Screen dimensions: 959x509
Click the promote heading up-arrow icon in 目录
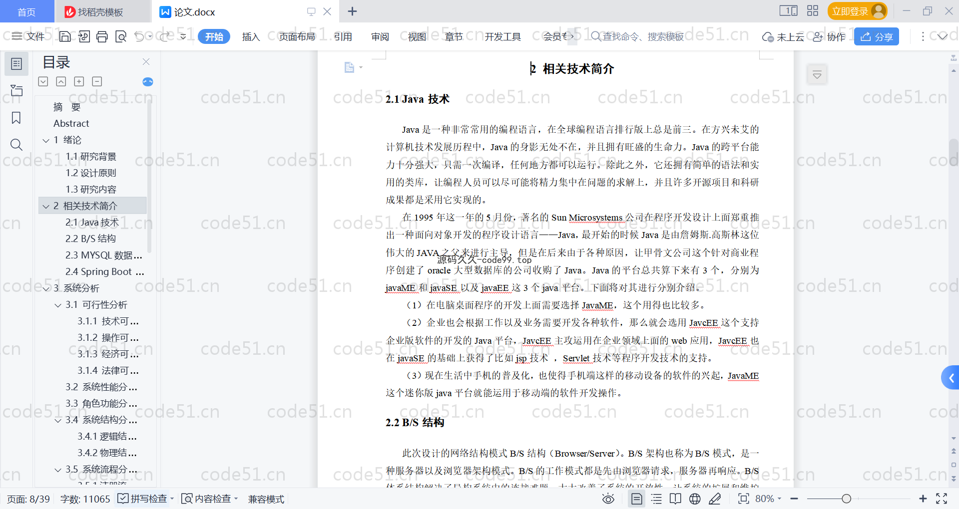(x=61, y=81)
